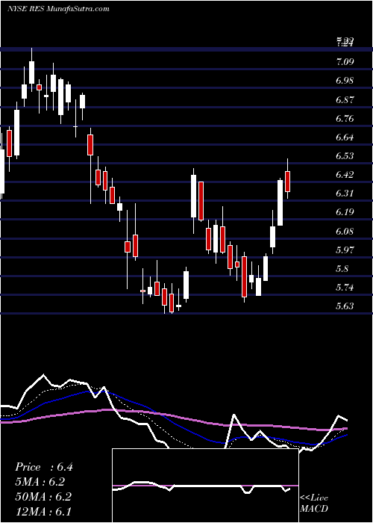Viewport: 373px width, 523px height.
Task: Click the 7.09 price axis label
Action: (345, 62)
